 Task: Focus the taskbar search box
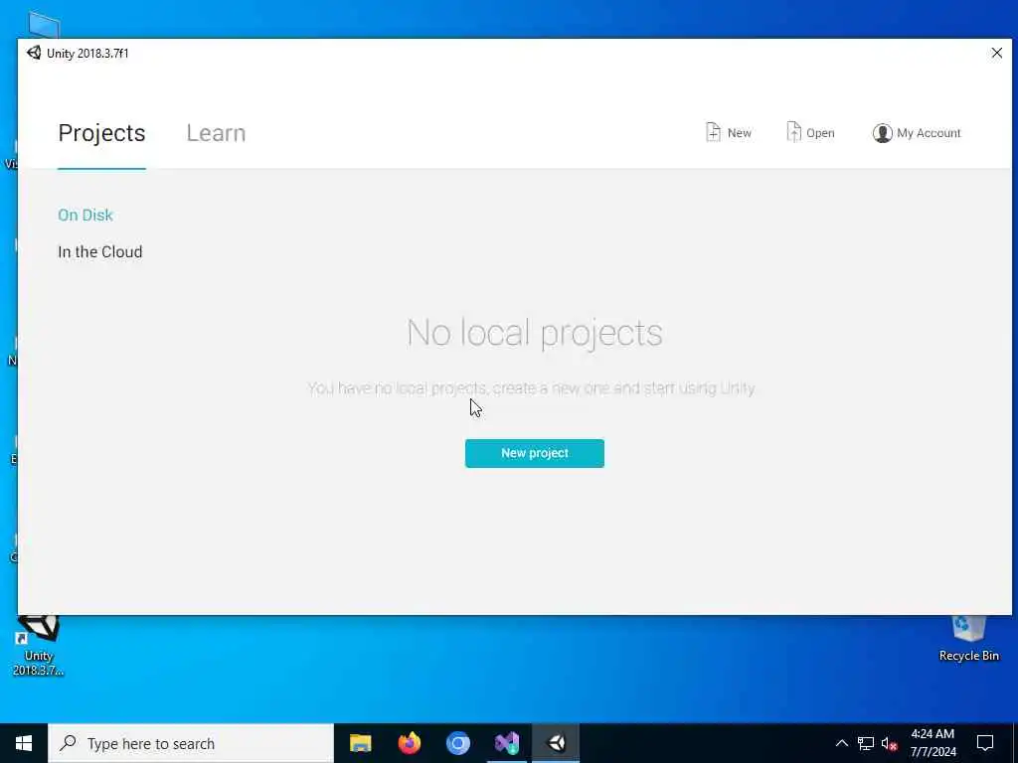pos(191,743)
